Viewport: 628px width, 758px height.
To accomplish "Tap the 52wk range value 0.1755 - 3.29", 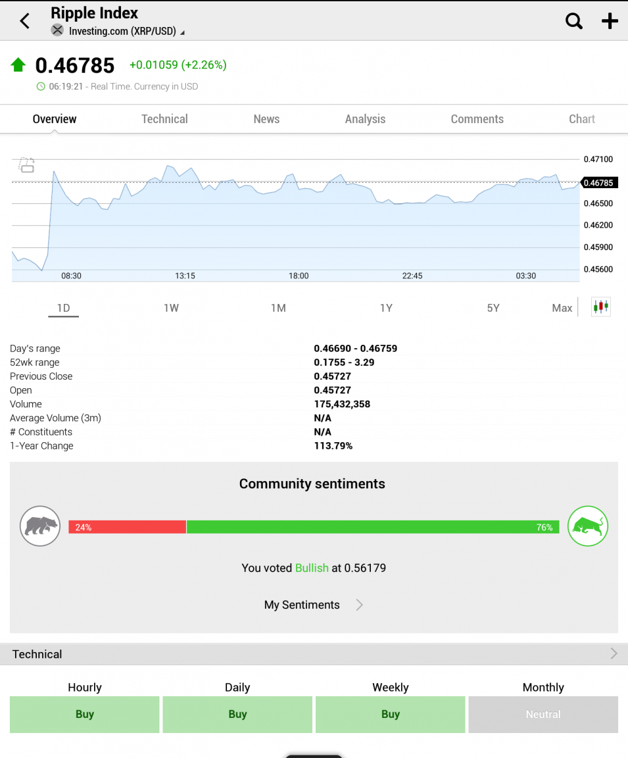I will click(x=344, y=363).
